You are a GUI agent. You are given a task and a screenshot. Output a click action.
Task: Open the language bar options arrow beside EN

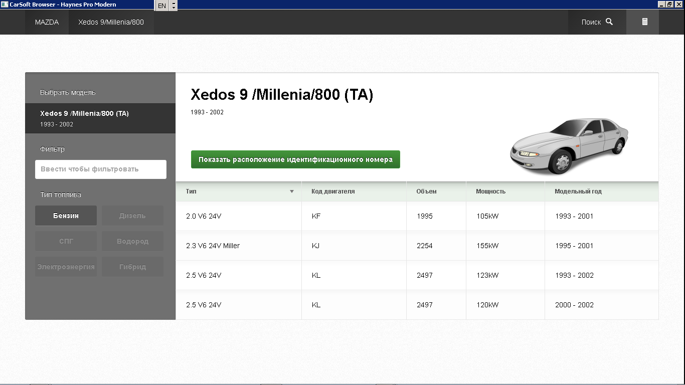pyautogui.click(x=174, y=6)
